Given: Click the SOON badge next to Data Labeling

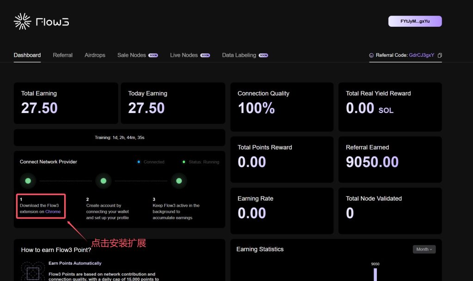Looking at the screenshot, I should 263,55.
